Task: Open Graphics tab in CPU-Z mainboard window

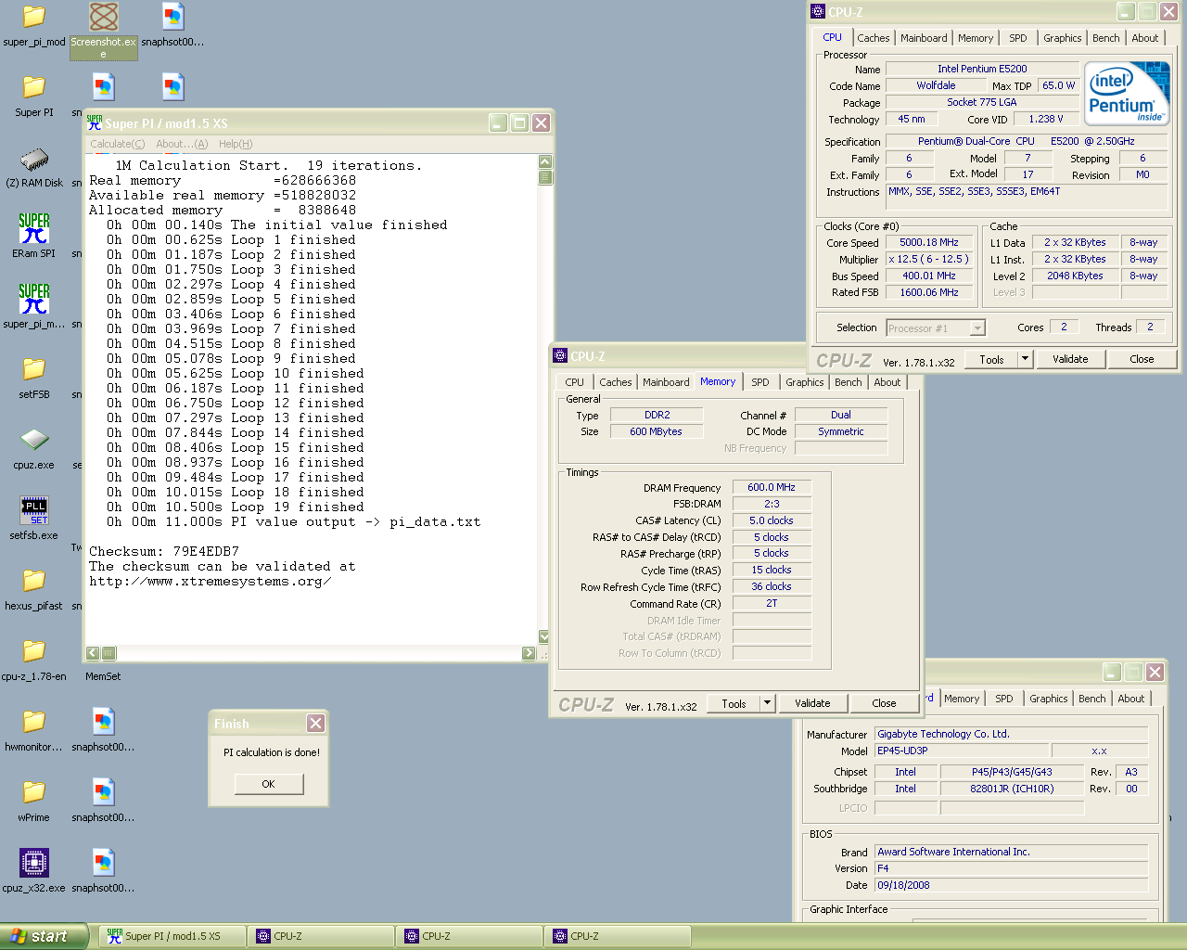Action: click(x=1048, y=699)
